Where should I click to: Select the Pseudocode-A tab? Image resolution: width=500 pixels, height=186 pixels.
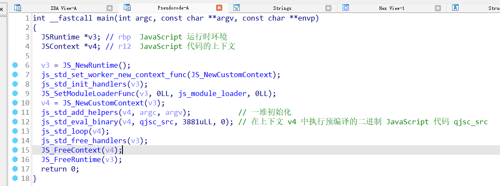[173, 8]
